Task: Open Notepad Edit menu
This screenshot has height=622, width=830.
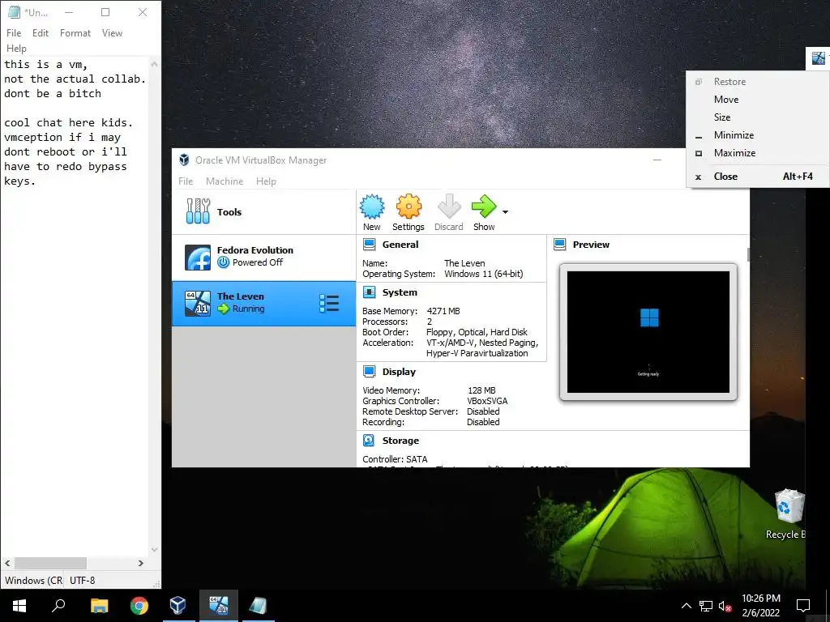Action: pyautogui.click(x=41, y=32)
